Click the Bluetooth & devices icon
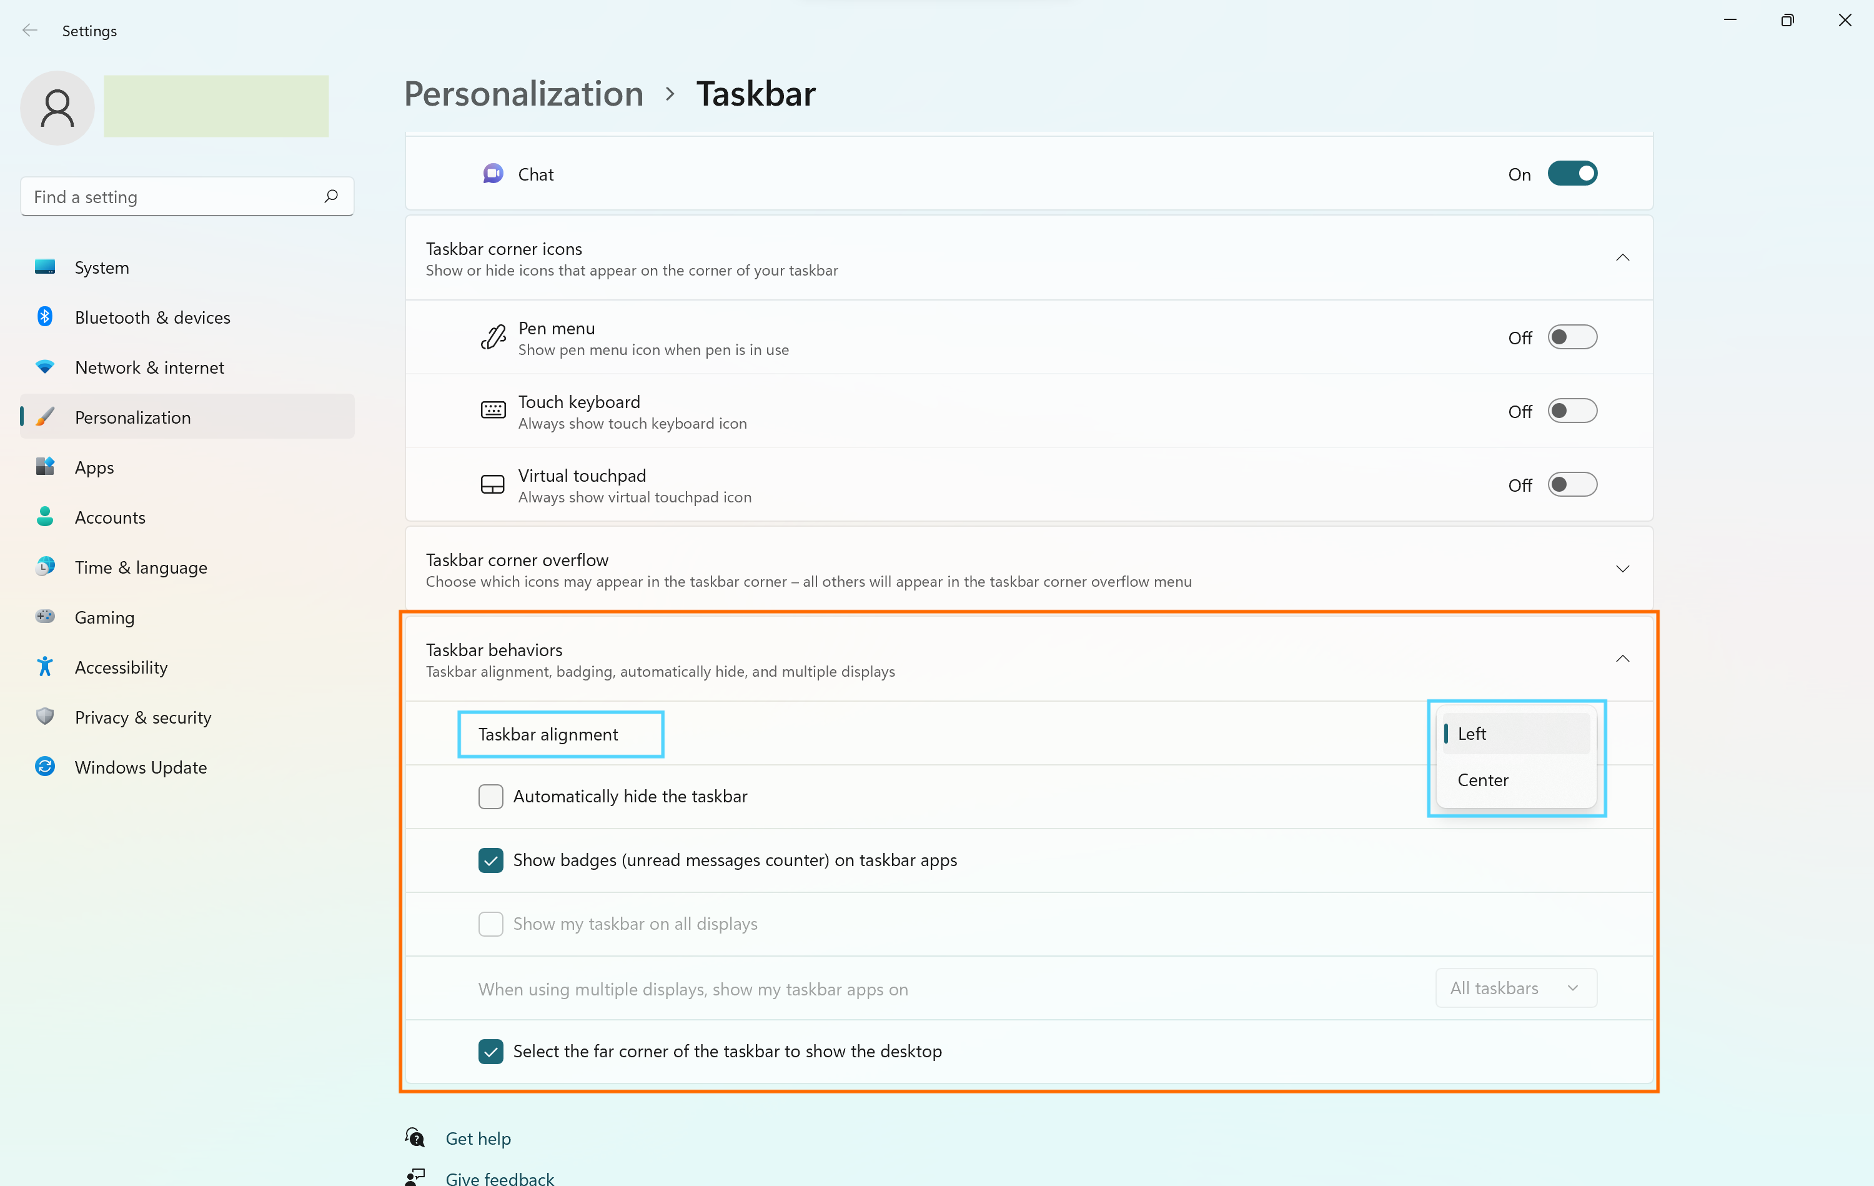 click(x=45, y=317)
